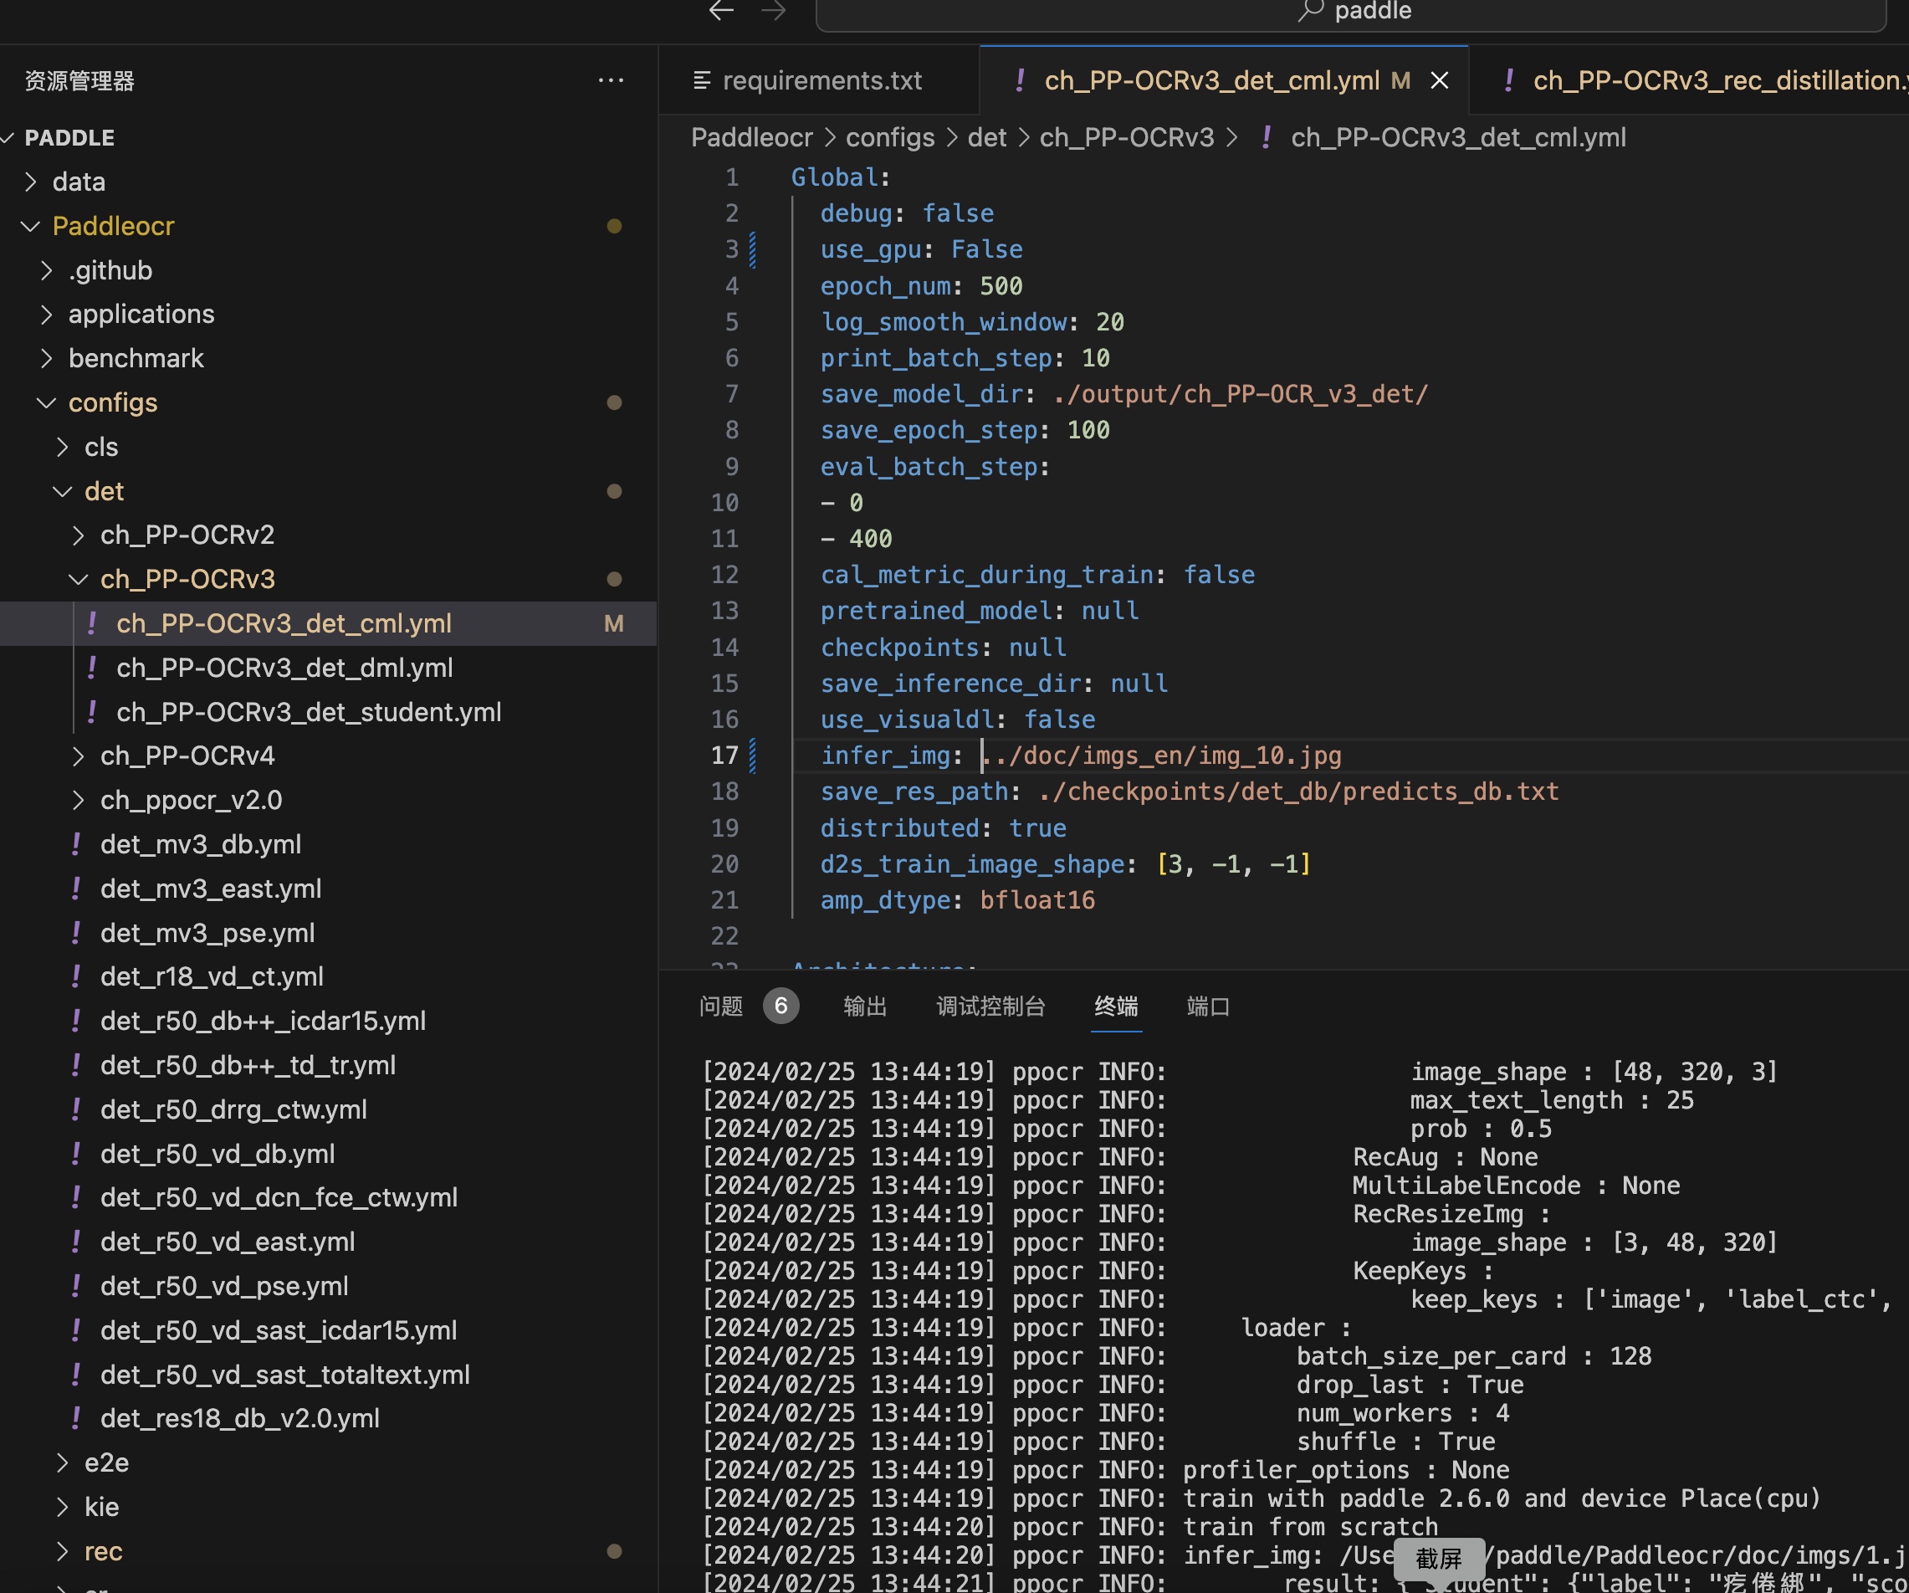Open det_r50_vd_db.yml file

(328, 1154)
